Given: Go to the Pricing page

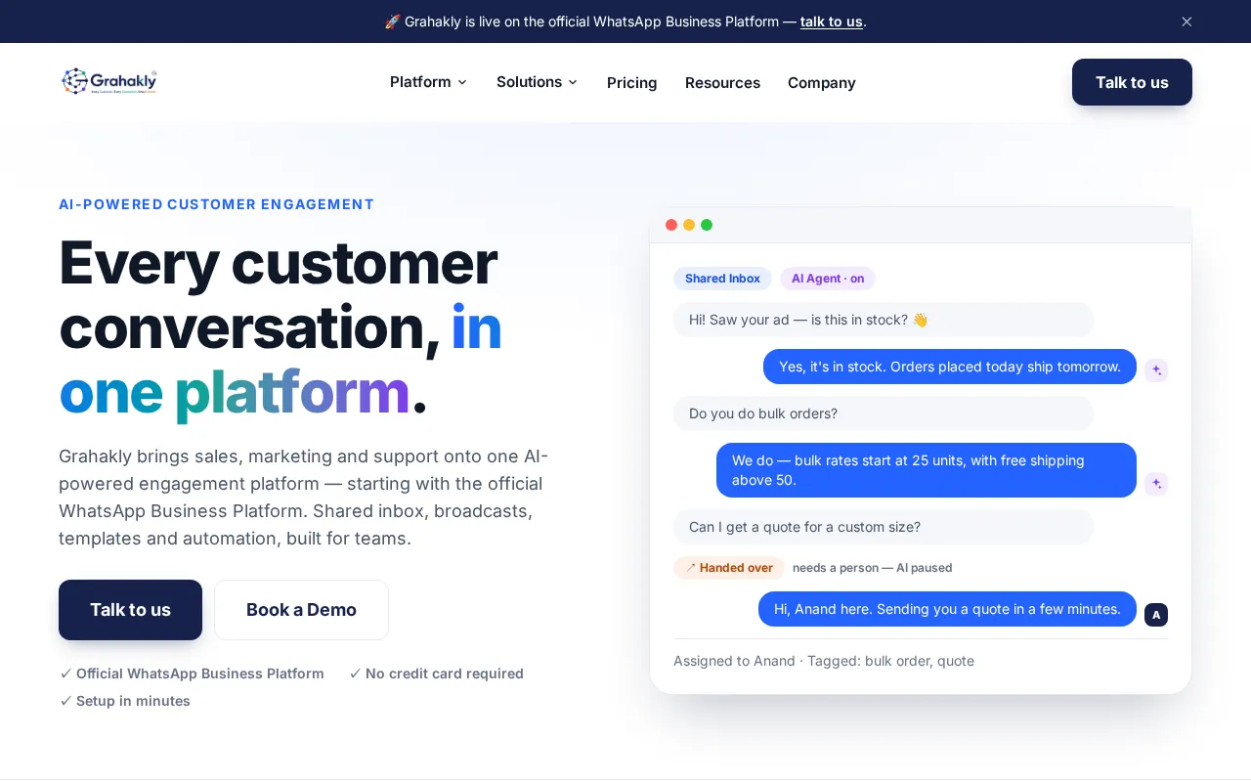Looking at the screenshot, I should 631,82.
